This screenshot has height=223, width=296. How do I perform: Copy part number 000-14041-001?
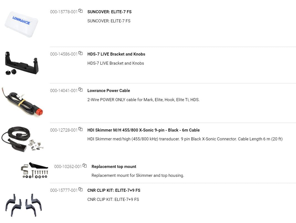click(x=81, y=90)
